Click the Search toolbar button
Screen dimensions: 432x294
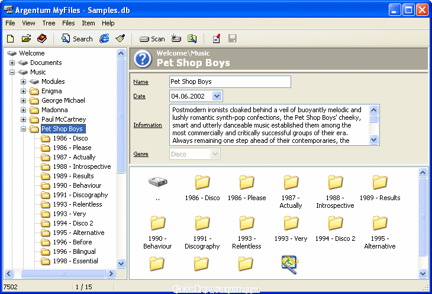[x=77, y=39]
